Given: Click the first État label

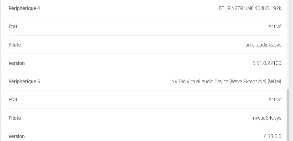Looking at the screenshot, I should (13, 26).
